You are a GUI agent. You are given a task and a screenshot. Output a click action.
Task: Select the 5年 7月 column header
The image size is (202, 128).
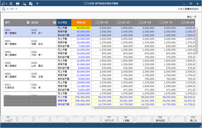point(166,22)
